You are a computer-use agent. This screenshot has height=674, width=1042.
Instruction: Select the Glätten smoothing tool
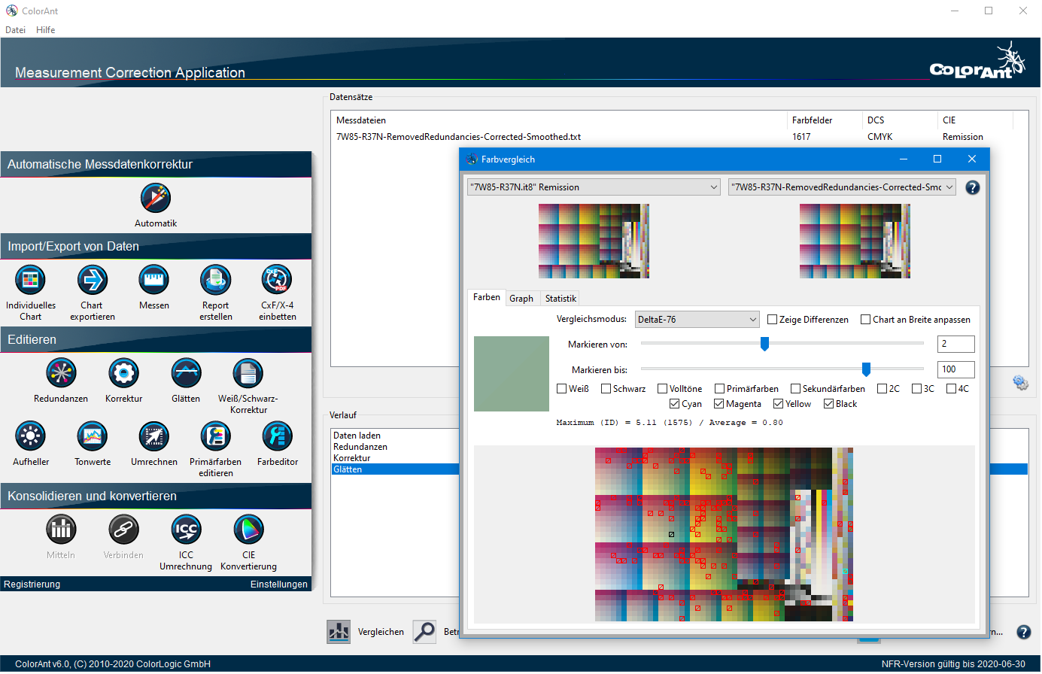[x=186, y=373]
